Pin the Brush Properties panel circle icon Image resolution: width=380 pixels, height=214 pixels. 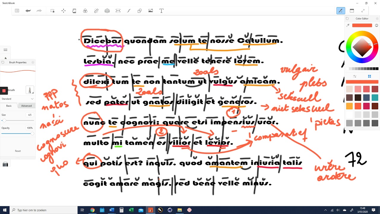[x=3, y=62]
